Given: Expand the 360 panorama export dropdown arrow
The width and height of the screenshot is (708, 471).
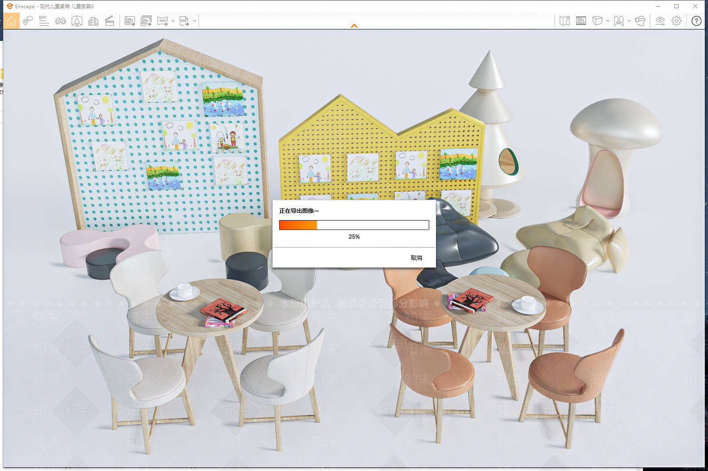Looking at the screenshot, I should (173, 21).
